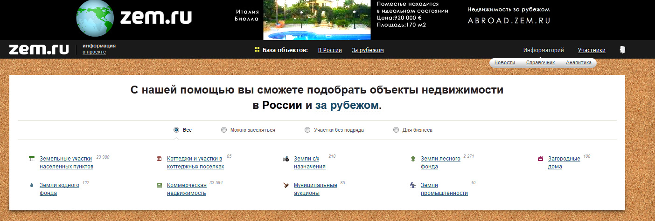The height and width of the screenshot is (221, 655).
Task: Open the Коммерческая недвижимость link
Action: (187, 189)
